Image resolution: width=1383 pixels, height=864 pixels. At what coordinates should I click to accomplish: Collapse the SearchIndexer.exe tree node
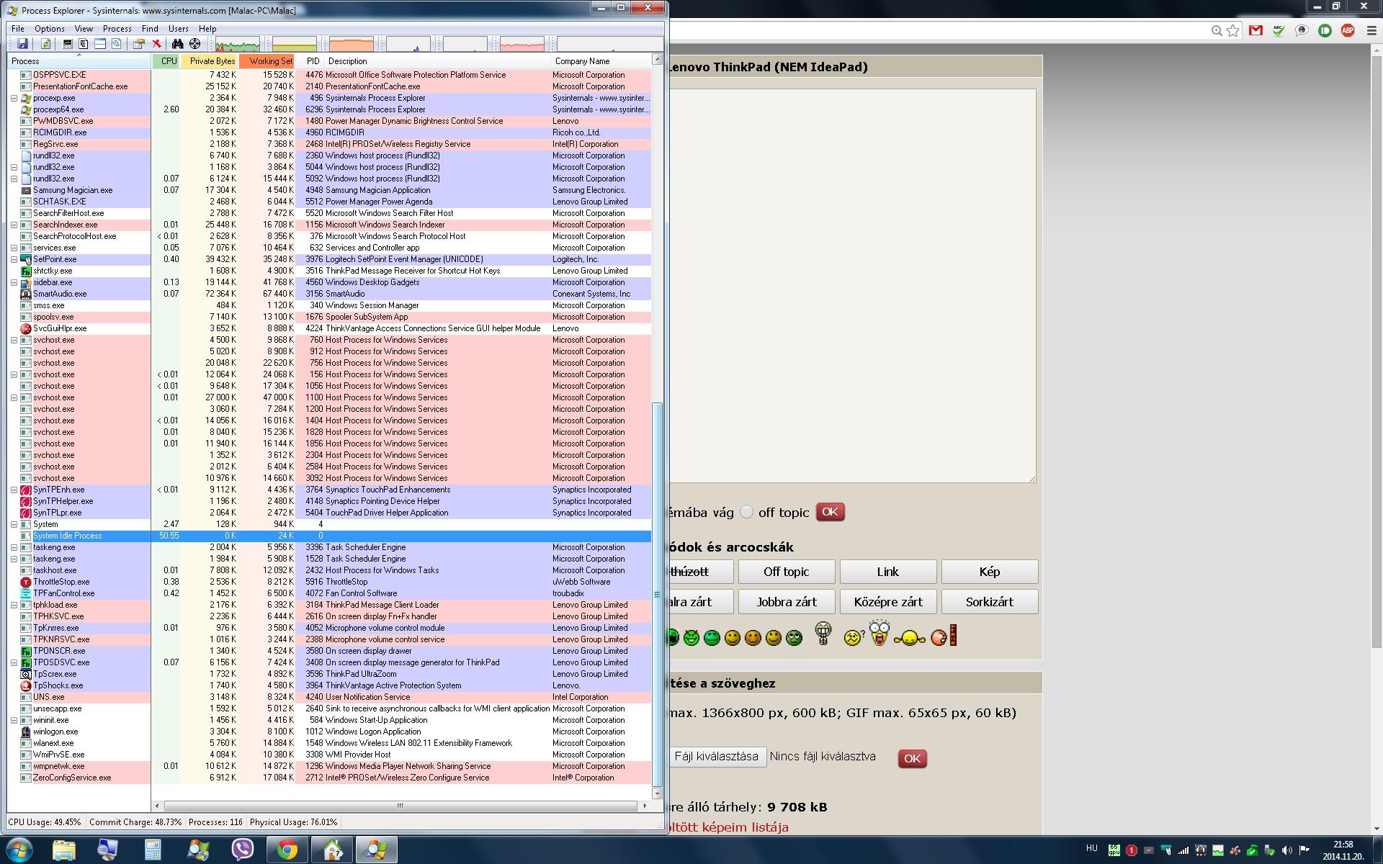point(14,225)
